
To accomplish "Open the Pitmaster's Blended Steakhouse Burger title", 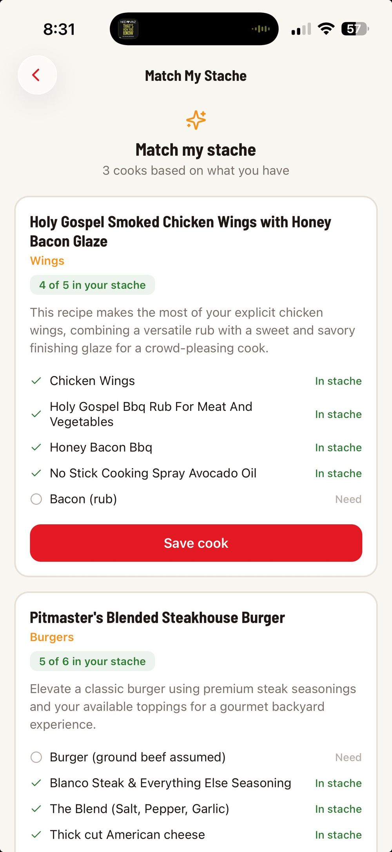I will 157,618.
